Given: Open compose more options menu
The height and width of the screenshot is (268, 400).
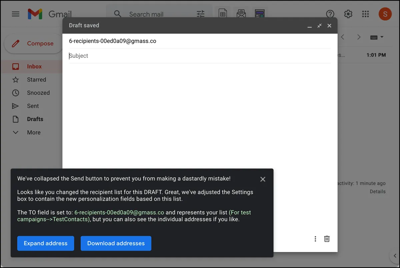Looking at the screenshot, I should [315, 239].
